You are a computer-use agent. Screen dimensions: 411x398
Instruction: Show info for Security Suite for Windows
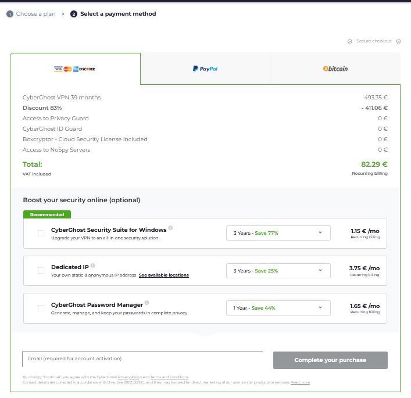170,228
